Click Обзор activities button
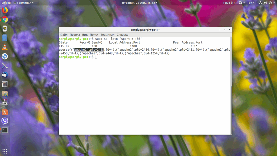Image resolution: width=277 pixels, height=156 pixels. [x=6, y=3]
